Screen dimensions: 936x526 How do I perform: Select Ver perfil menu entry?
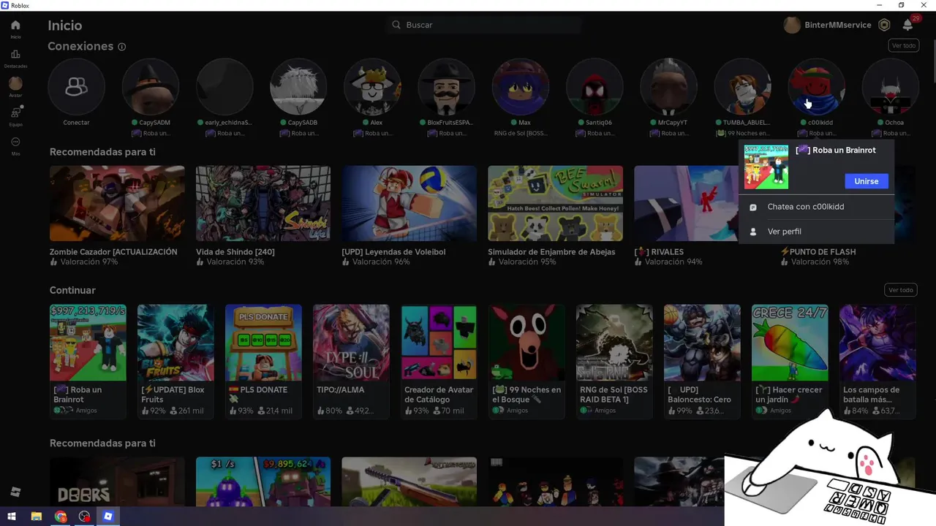(816, 232)
